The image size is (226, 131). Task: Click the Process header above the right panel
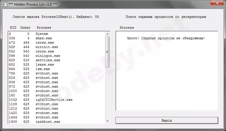(127, 28)
